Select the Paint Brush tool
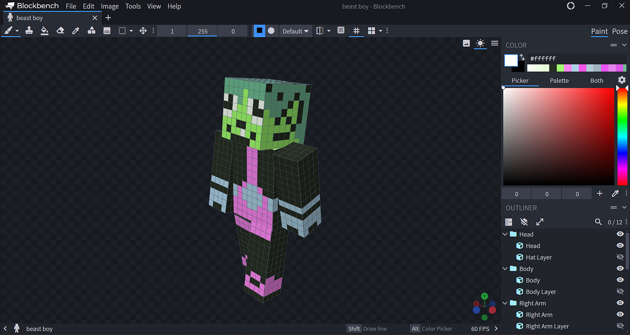 click(x=9, y=31)
